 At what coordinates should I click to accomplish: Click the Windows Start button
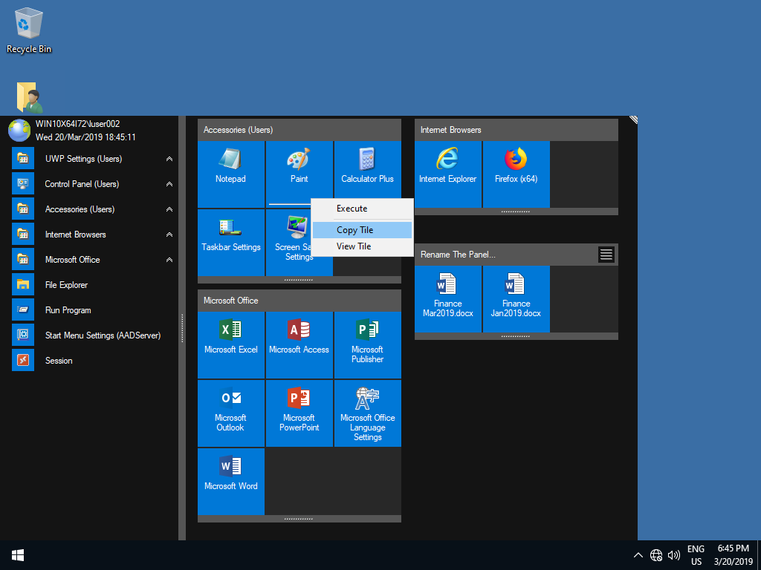[x=18, y=555]
